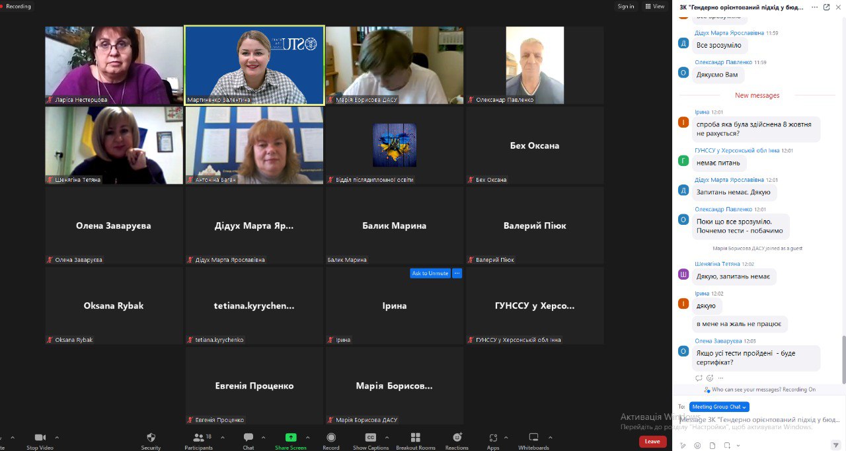The height and width of the screenshot is (451, 846).
Task: Expand the arrow next to Stop Video
Action: point(57,437)
